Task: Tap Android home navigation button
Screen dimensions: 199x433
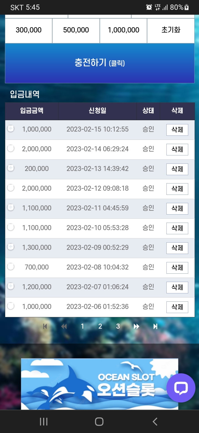Action: [99, 422]
